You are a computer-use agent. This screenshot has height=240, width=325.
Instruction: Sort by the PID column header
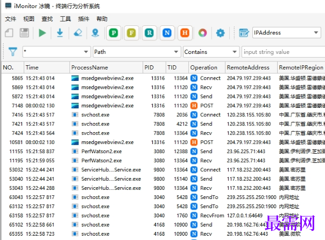pos(154,67)
